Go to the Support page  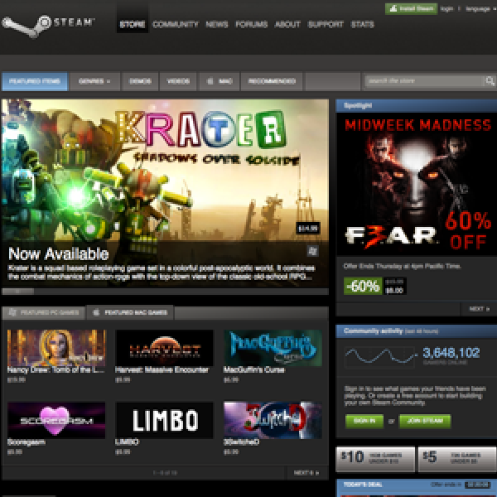pos(326,24)
